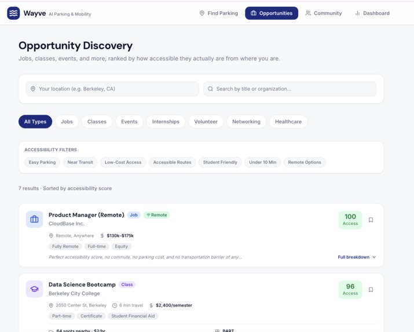Click the Class badge on Data Science Bootcamp

pyautogui.click(x=127, y=284)
